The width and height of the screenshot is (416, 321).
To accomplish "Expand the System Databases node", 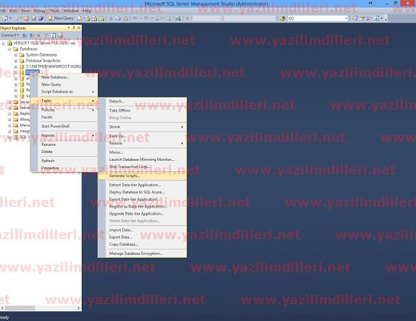I will pyautogui.click(x=16, y=55).
